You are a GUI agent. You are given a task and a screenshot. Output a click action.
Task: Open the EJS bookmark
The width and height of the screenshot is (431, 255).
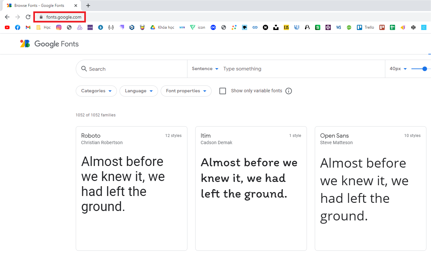click(x=286, y=27)
